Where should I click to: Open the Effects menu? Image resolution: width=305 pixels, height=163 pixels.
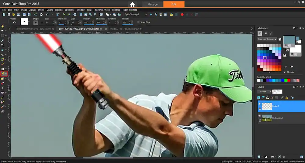click(41, 10)
